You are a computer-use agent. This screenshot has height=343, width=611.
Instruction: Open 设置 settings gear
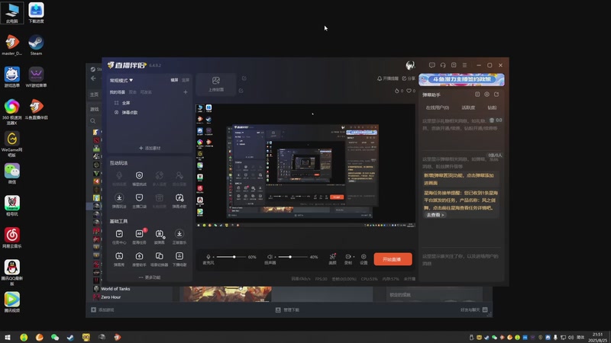pos(364,259)
